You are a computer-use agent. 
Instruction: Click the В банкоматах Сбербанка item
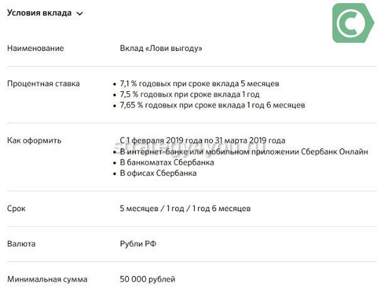point(167,162)
